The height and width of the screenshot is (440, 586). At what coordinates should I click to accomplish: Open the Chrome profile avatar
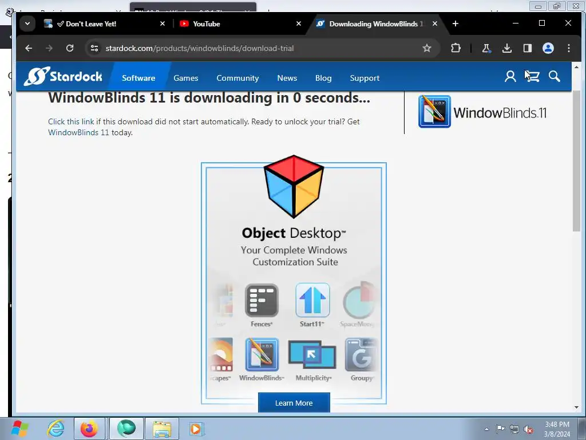point(548,48)
